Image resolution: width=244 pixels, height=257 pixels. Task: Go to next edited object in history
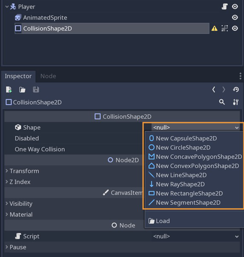point(224,90)
